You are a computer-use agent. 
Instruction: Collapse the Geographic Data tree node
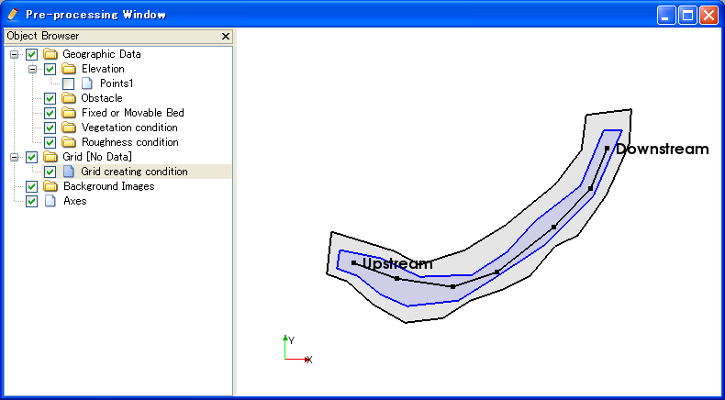pos(15,54)
